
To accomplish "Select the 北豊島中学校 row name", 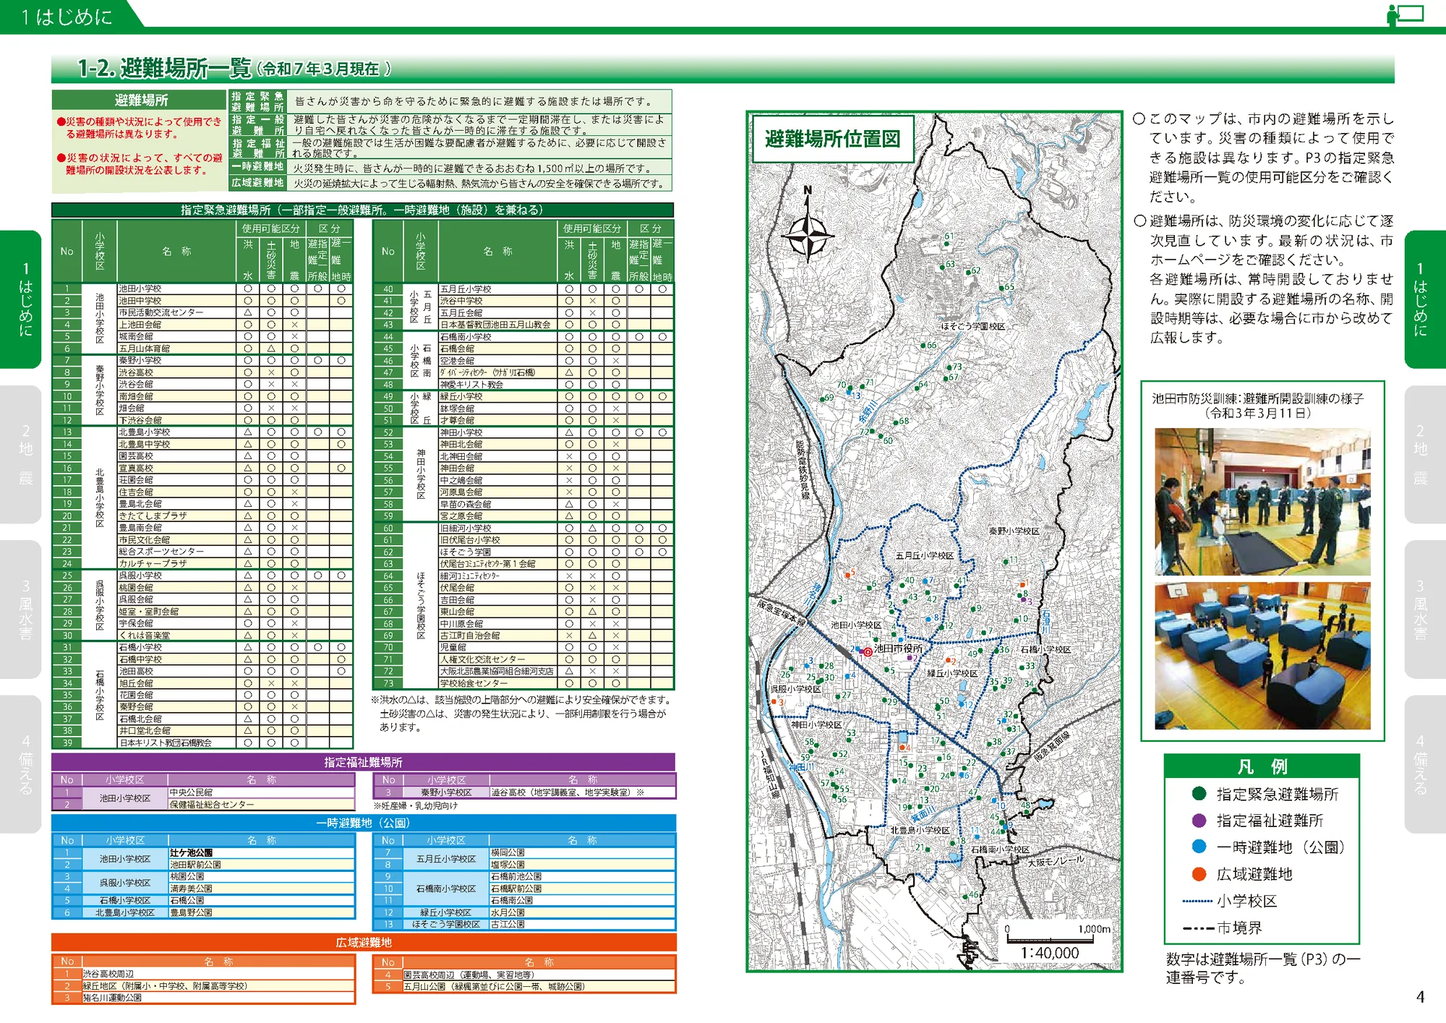I will (x=145, y=444).
